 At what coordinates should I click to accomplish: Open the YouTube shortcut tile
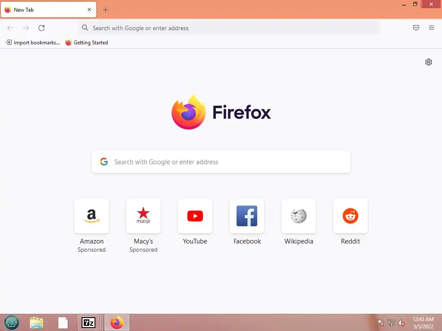click(x=195, y=216)
